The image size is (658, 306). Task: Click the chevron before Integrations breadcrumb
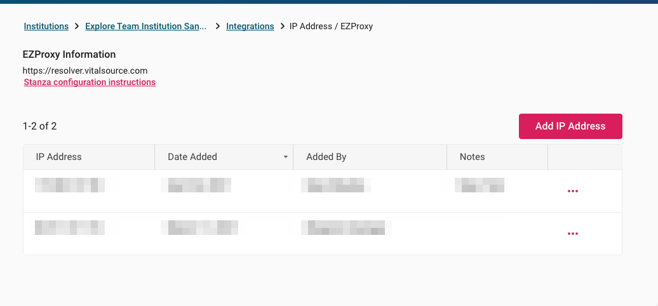pyautogui.click(x=218, y=26)
